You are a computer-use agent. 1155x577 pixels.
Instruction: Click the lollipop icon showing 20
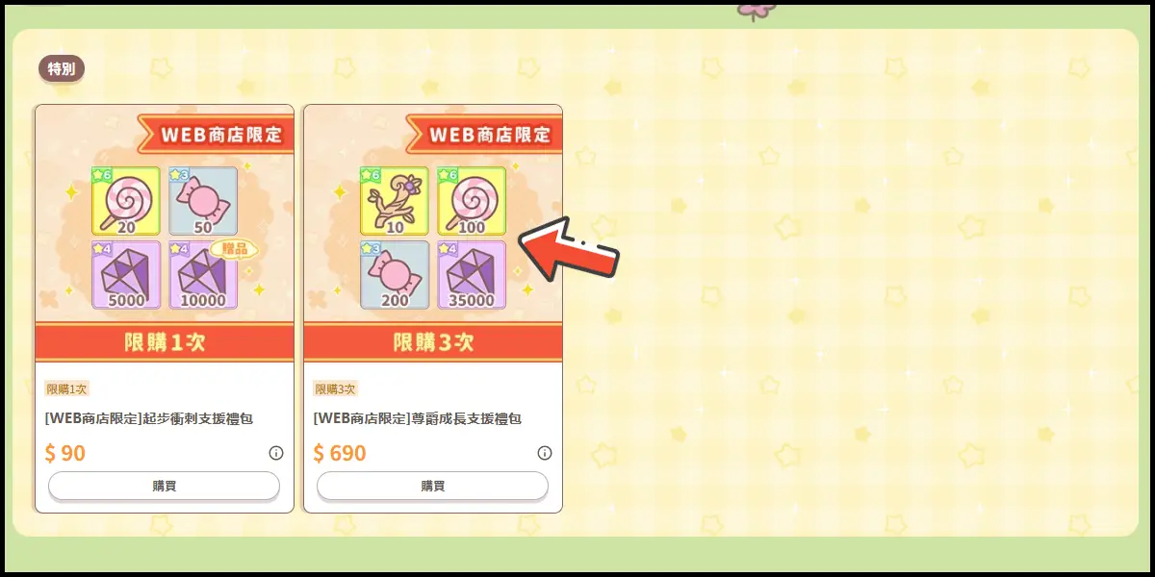(126, 201)
